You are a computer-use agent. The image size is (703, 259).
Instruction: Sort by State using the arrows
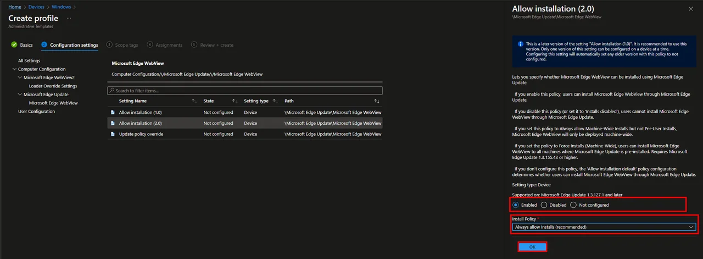tap(235, 101)
